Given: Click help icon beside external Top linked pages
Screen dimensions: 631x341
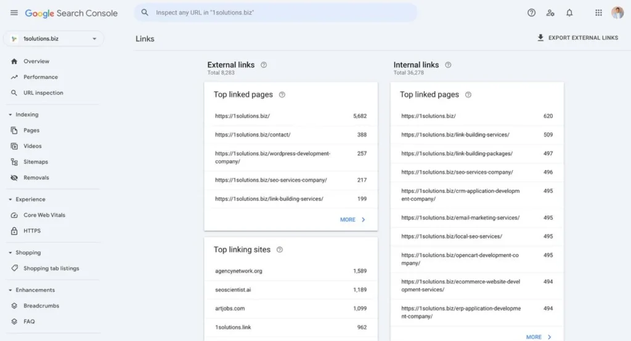Looking at the screenshot, I should (282, 95).
